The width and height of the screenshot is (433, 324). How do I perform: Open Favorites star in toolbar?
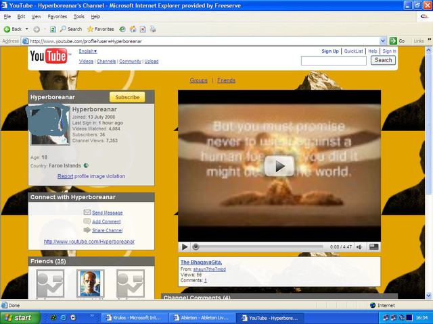coord(90,29)
